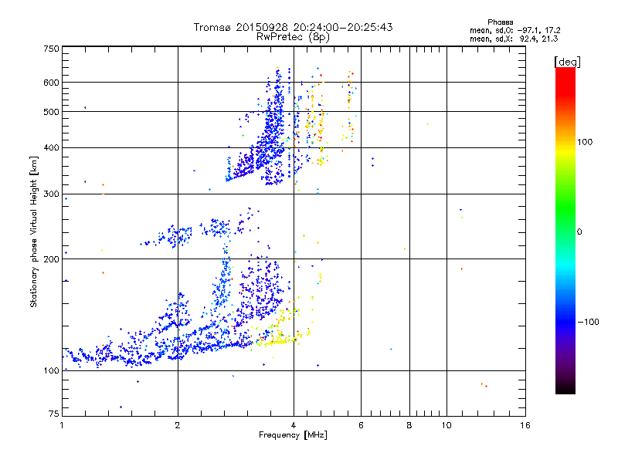
Task: Click the '75' y-axis tick label
Action: (x=54, y=414)
